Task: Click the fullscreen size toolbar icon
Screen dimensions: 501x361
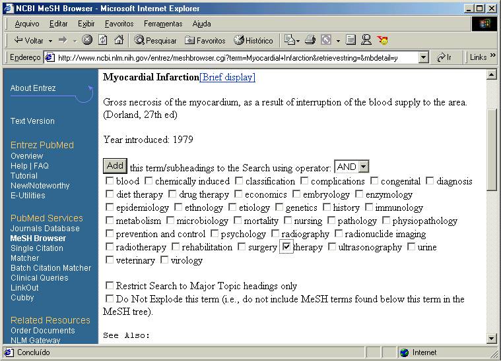Action: pyautogui.click(x=326, y=40)
